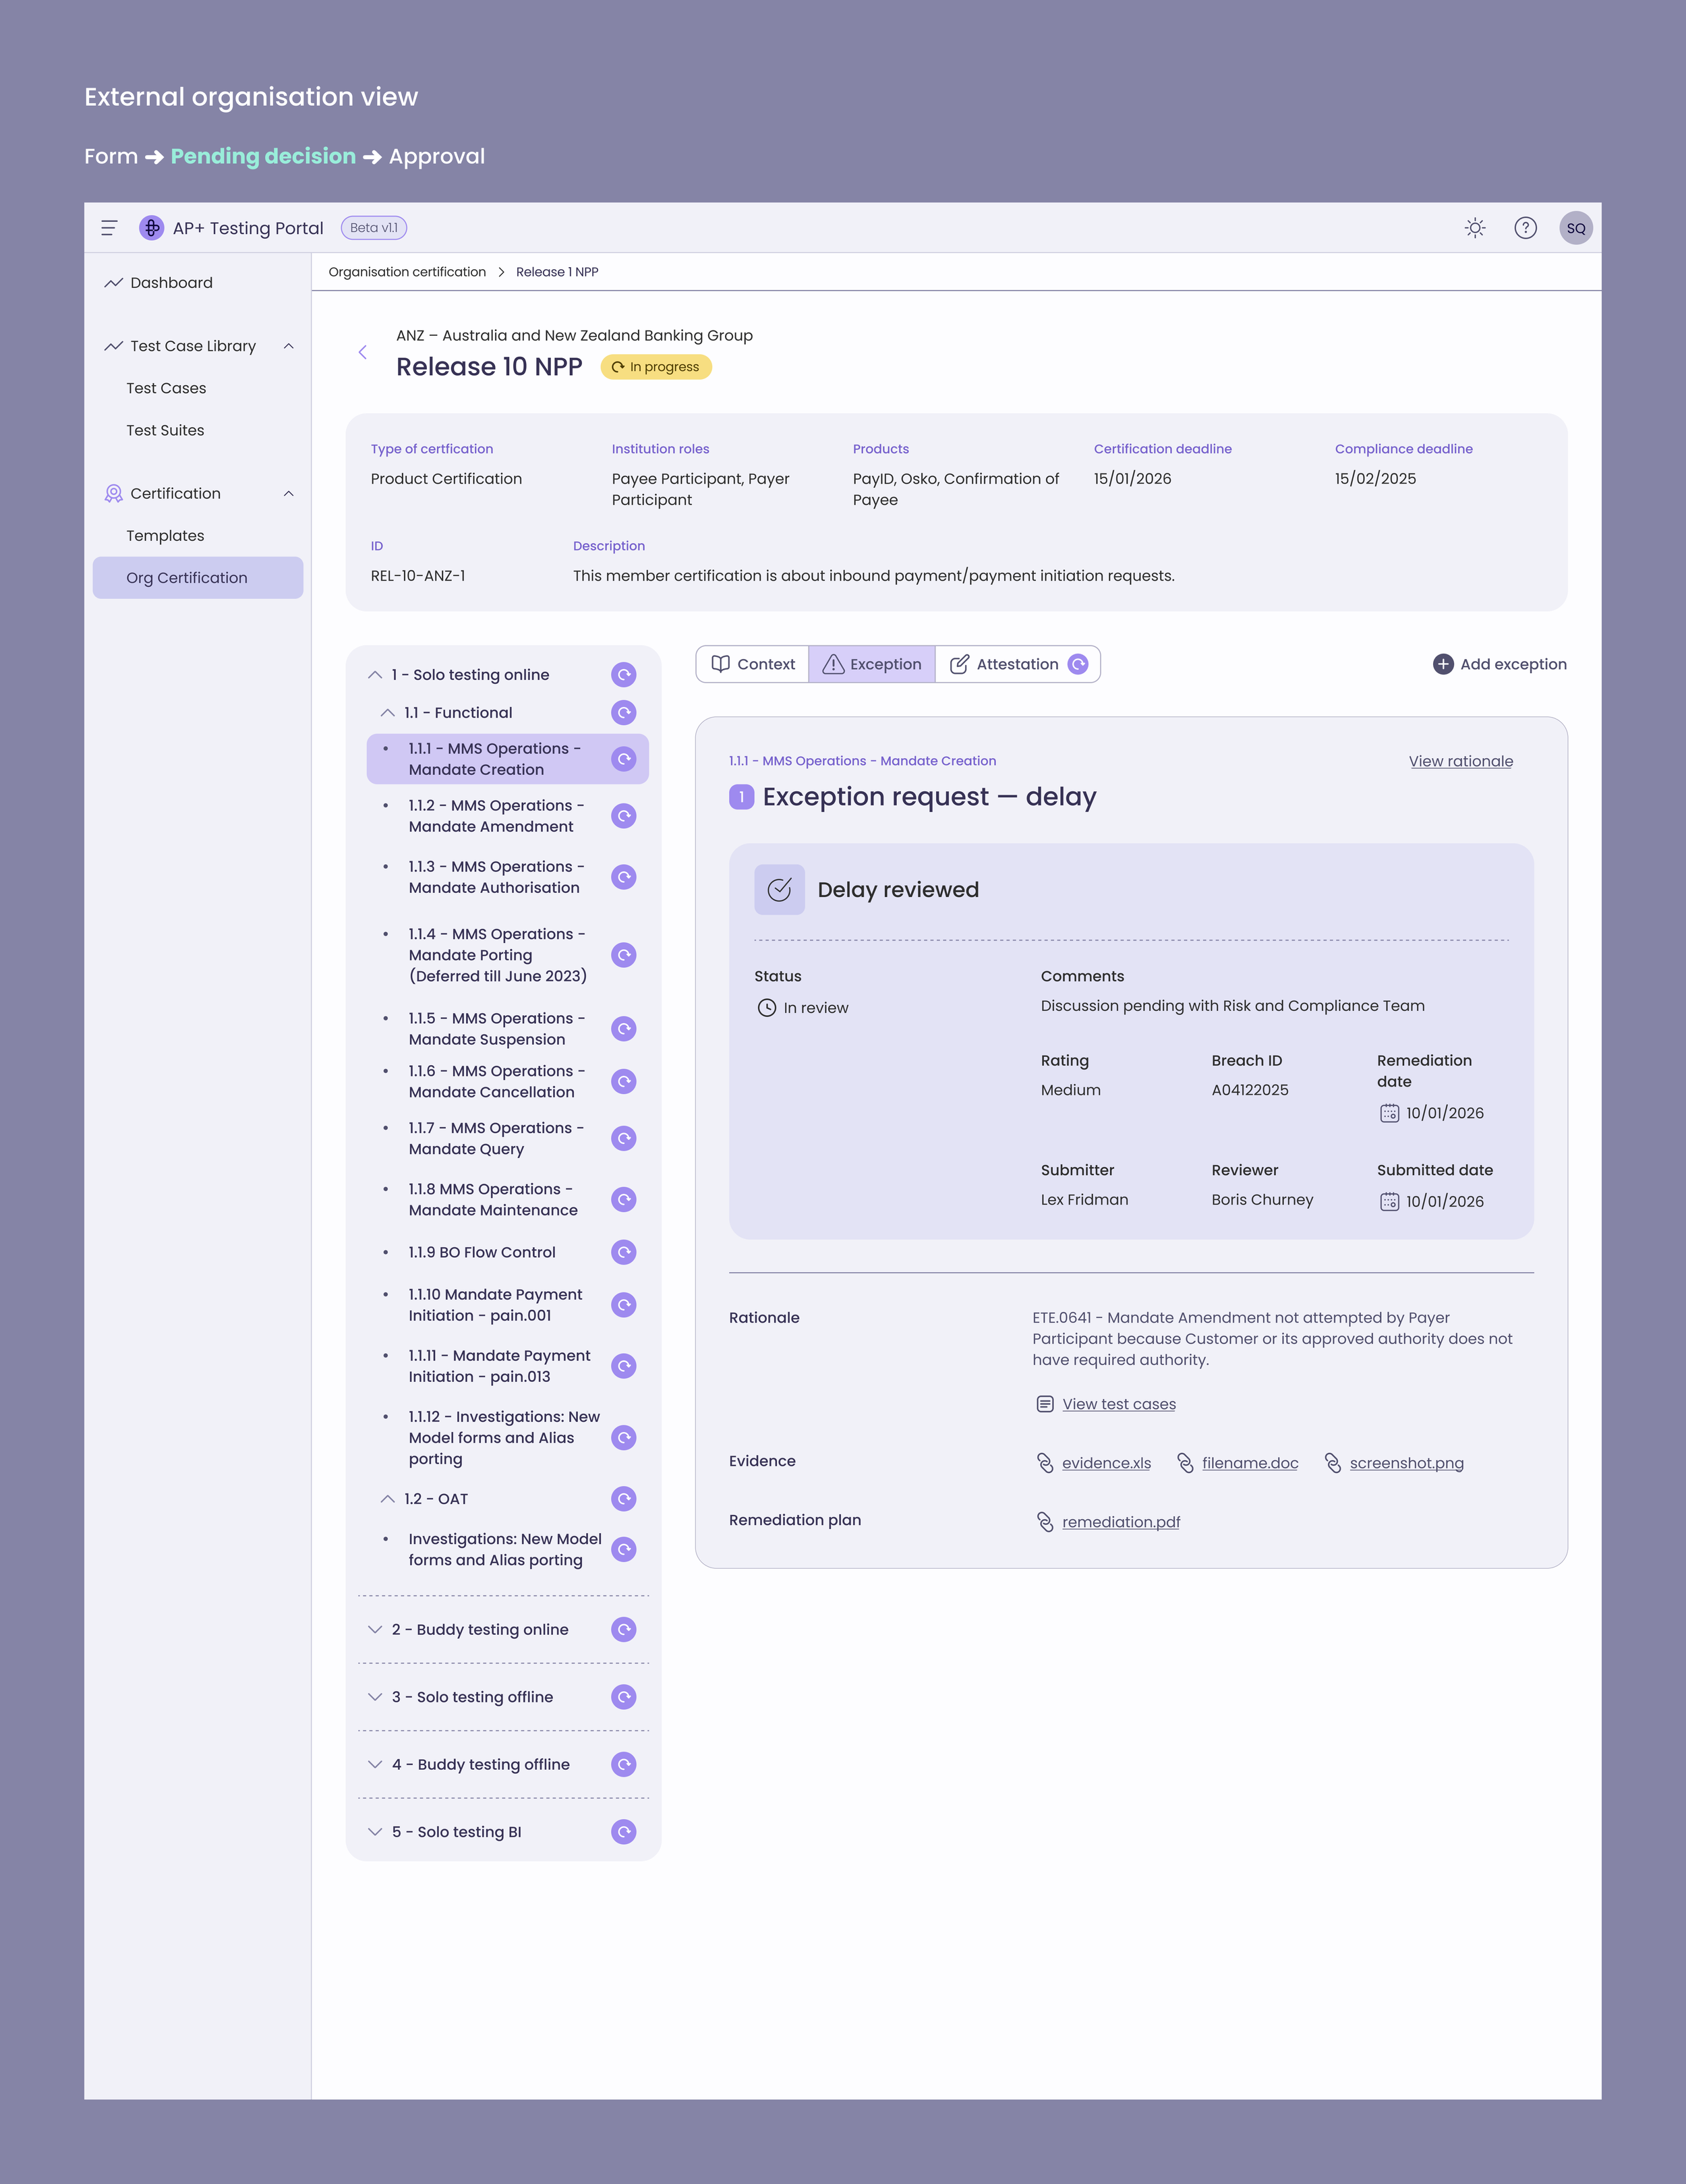The height and width of the screenshot is (2184, 1686).
Task: Click the refresh icon on 1.1.1 MMS Mandate Creation
Action: 623,758
